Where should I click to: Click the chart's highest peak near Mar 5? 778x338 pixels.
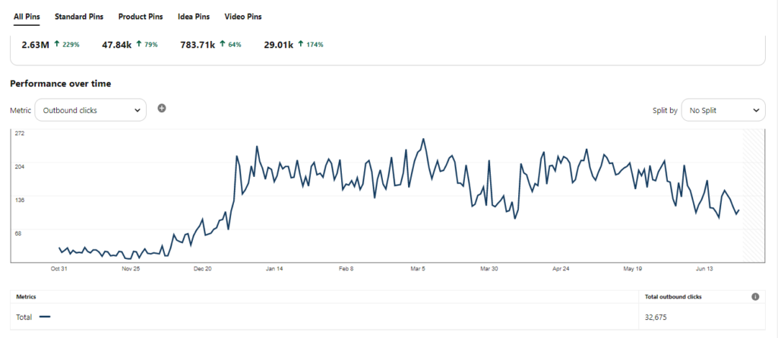click(x=423, y=140)
